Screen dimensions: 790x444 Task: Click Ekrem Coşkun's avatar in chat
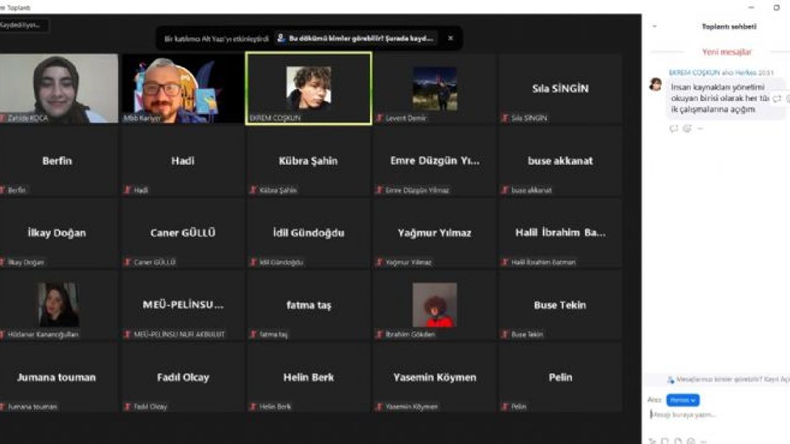tap(655, 84)
